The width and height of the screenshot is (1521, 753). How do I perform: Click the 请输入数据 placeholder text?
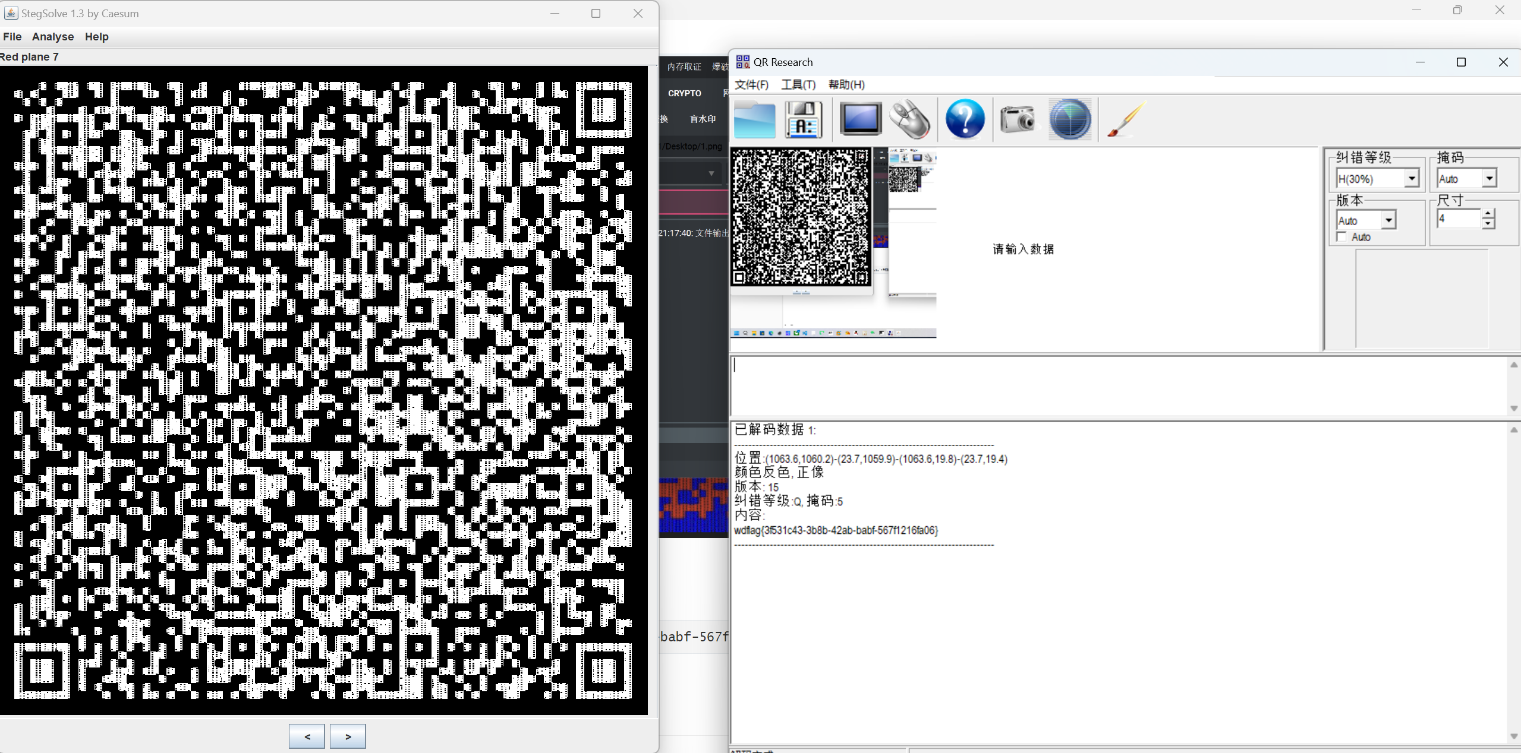[1023, 249]
